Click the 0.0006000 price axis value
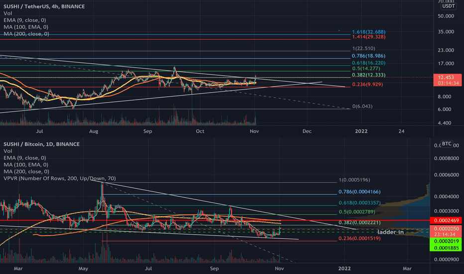 click(446, 175)
